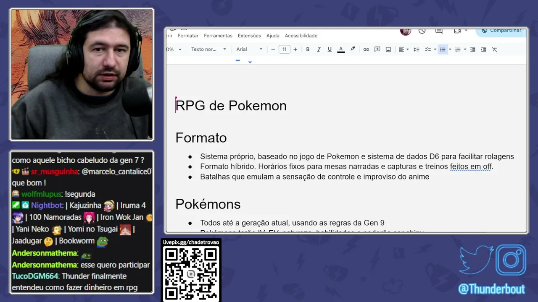Toggle bold formatting in the toolbar

click(x=308, y=49)
